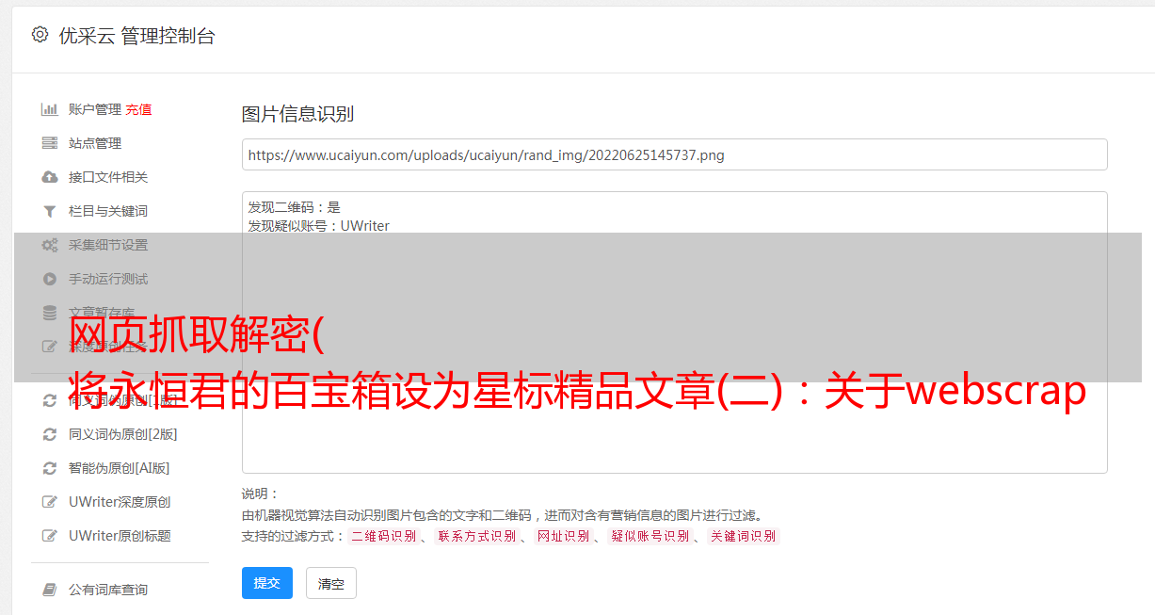This screenshot has width=1155, height=615.
Task: Select 同义词伪原创[2版] in sidebar
Action: click(x=123, y=434)
